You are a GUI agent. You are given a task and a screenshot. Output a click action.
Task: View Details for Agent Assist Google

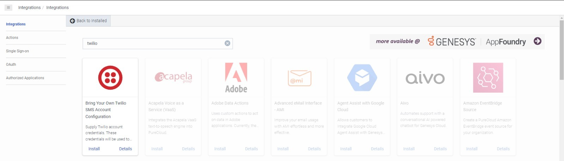(377, 149)
